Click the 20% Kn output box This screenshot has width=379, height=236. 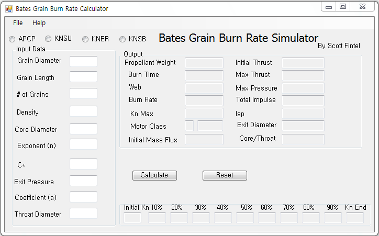pyautogui.click(x=179, y=218)
